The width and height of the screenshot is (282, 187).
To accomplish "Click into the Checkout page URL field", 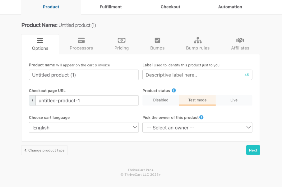I will click(x=87, y=101).
